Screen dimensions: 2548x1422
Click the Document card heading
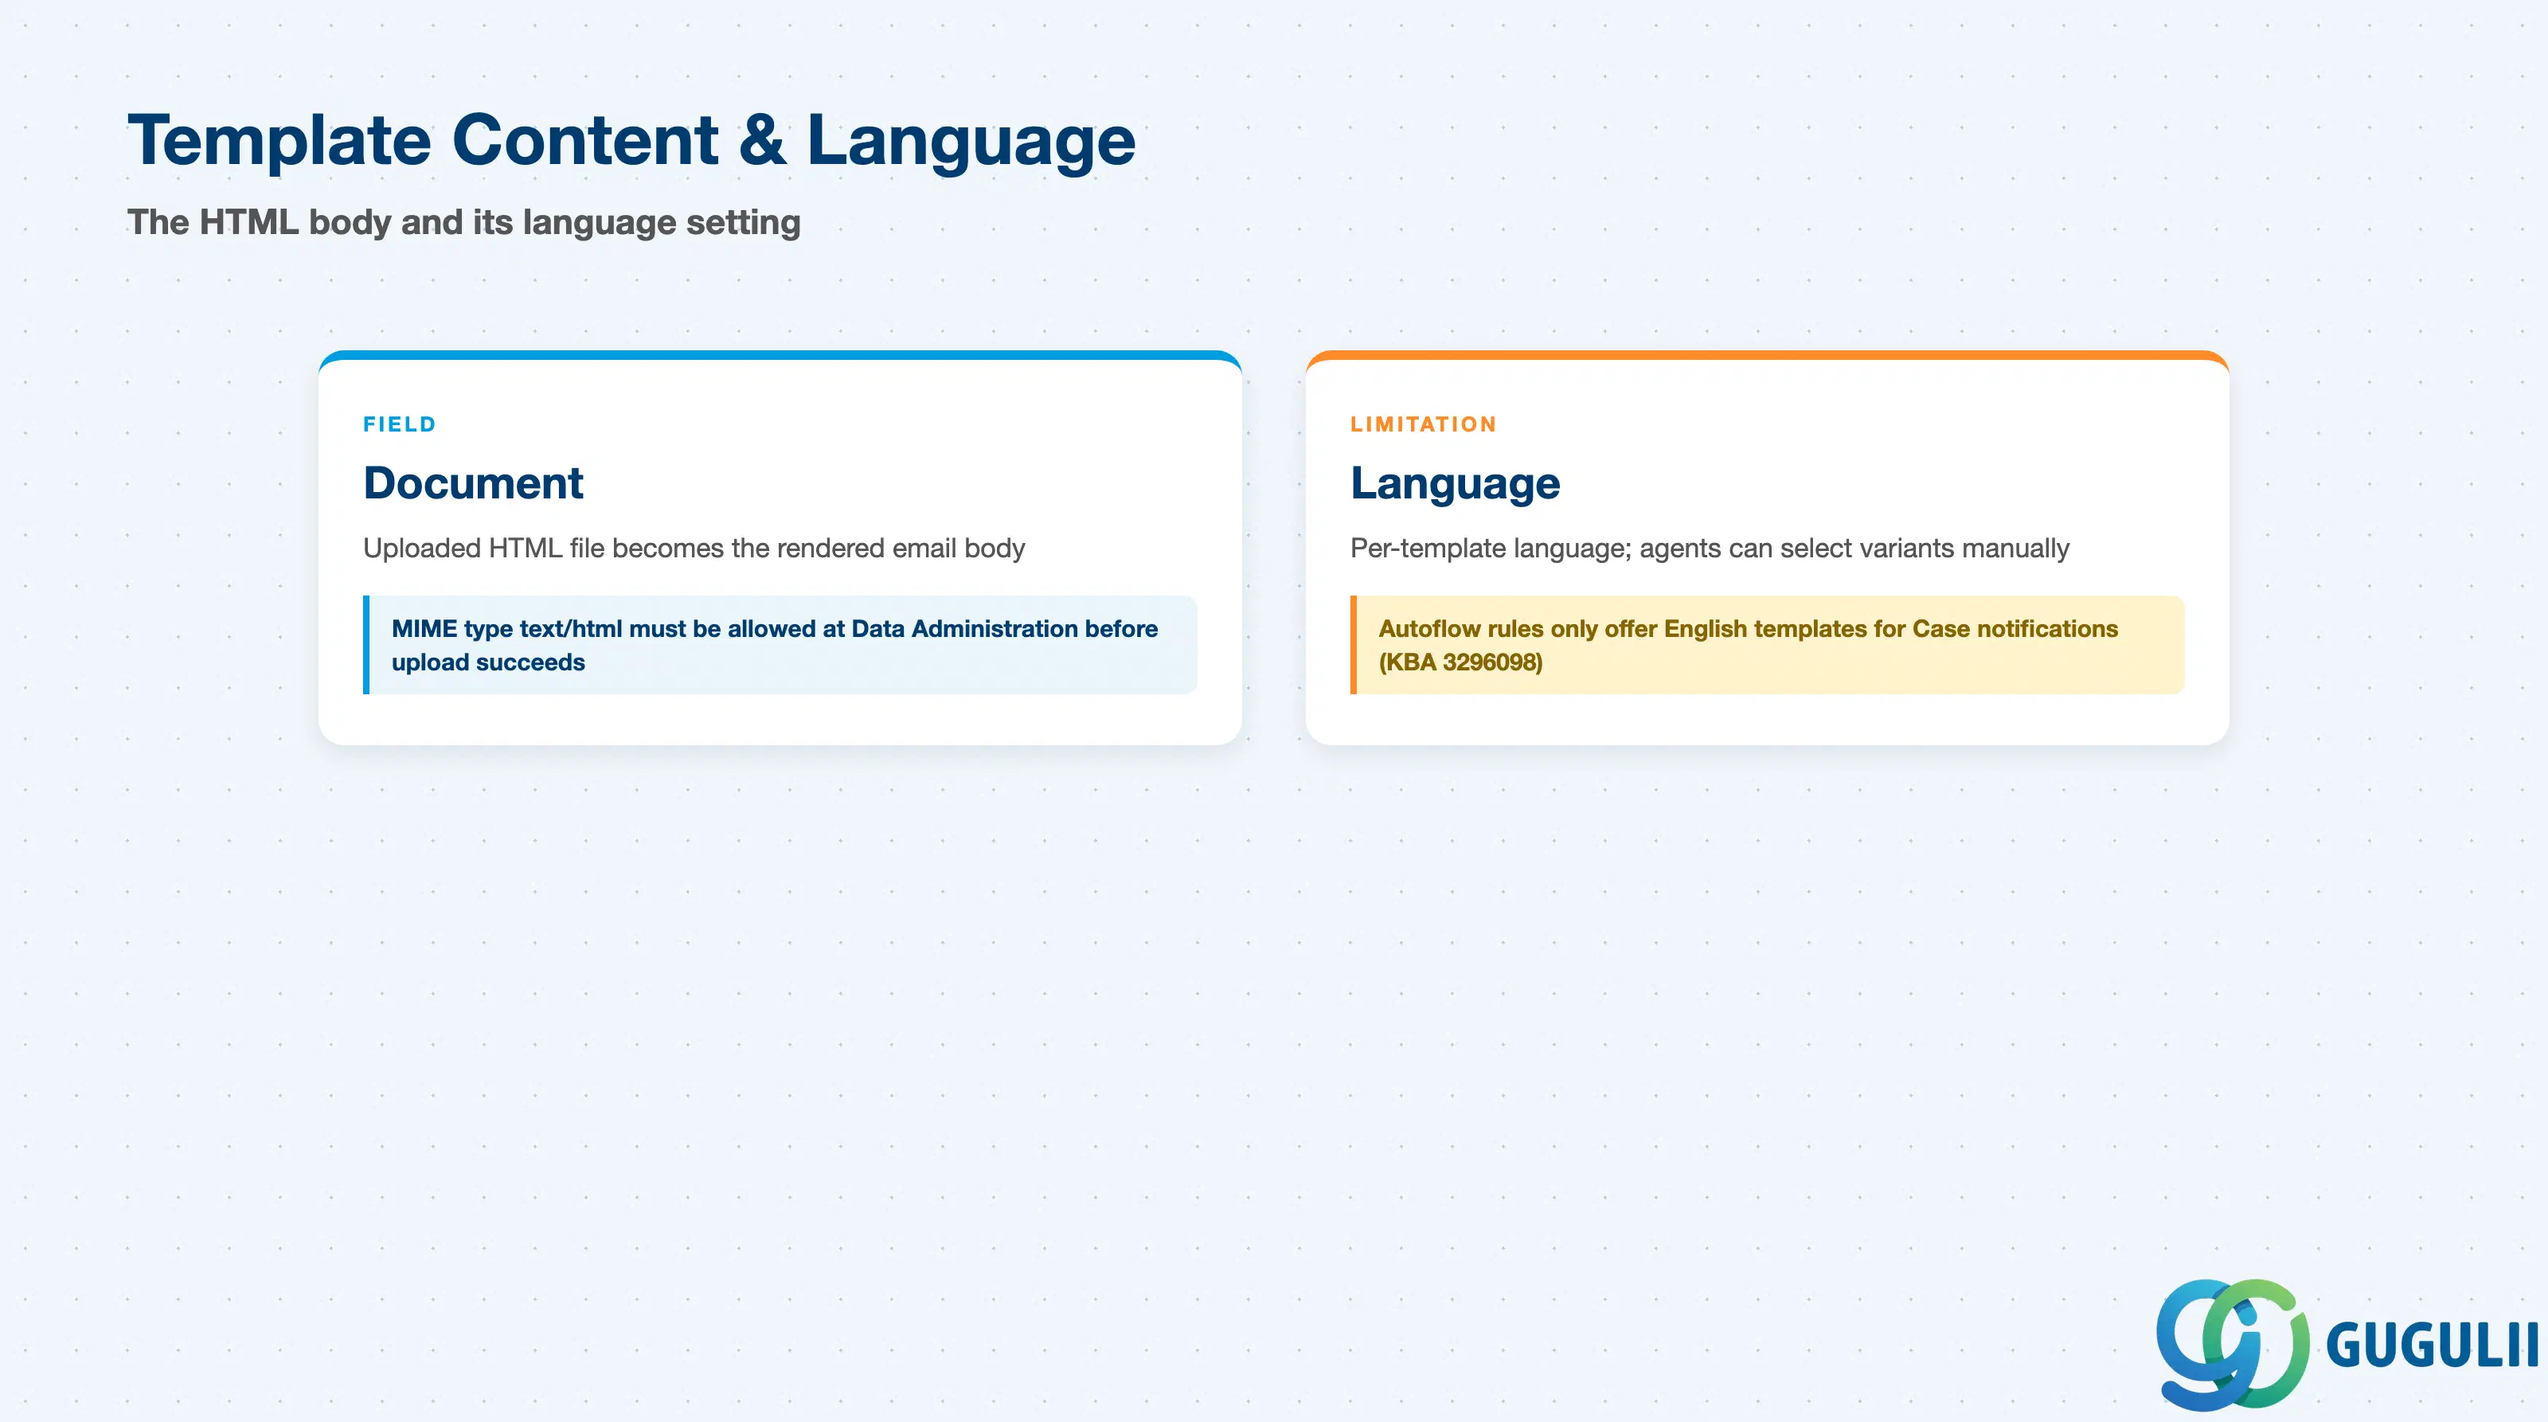coord(473,482)
